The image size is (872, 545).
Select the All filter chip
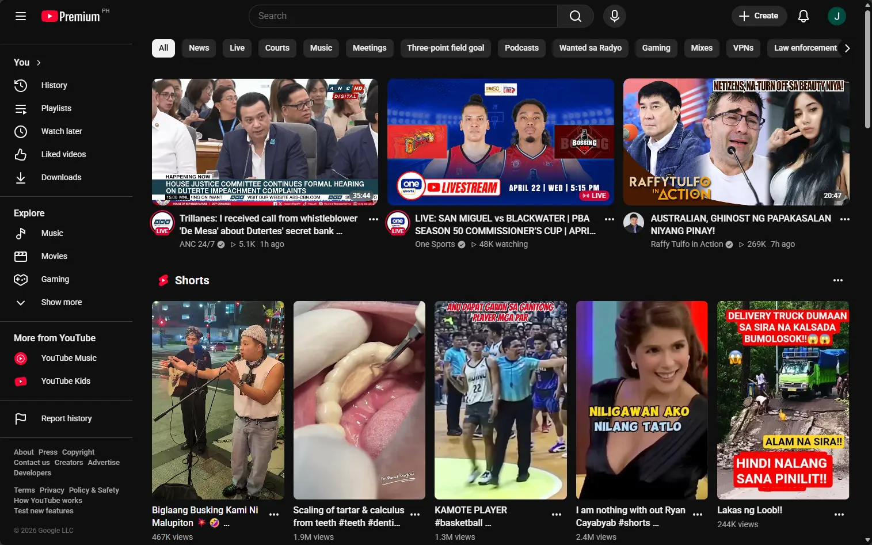tap(163, 48)
